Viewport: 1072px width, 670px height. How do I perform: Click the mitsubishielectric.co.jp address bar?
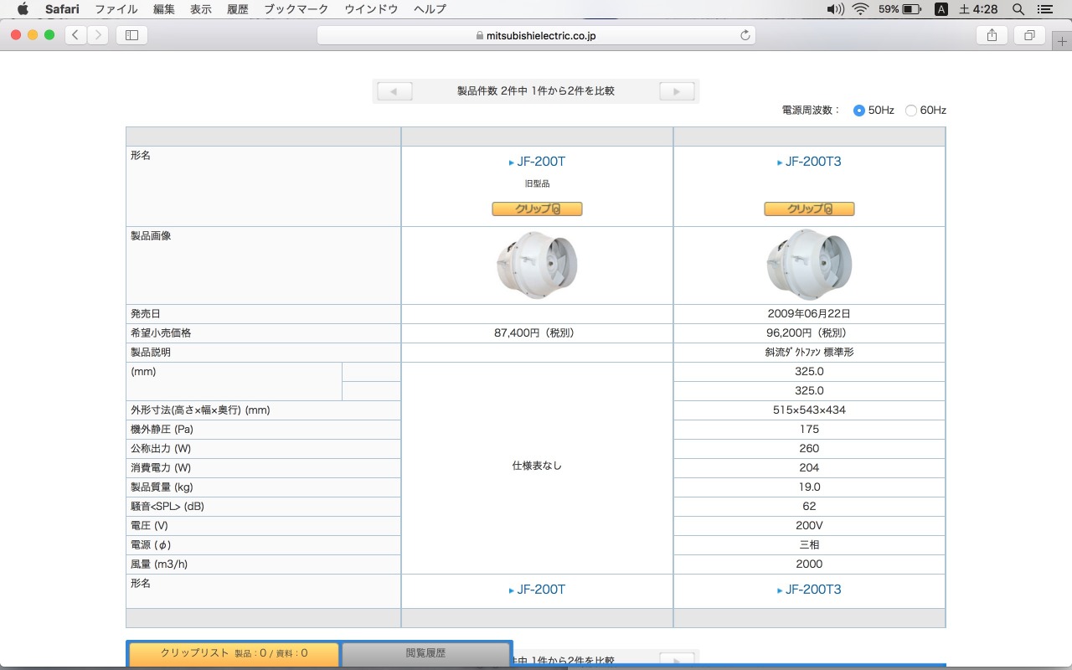(536, 35)
